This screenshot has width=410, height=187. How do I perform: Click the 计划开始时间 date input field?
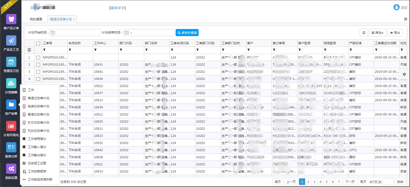(75, 33)
